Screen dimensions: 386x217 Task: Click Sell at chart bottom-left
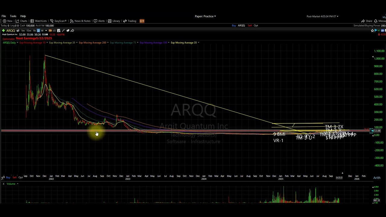click(x=14, y=178)
